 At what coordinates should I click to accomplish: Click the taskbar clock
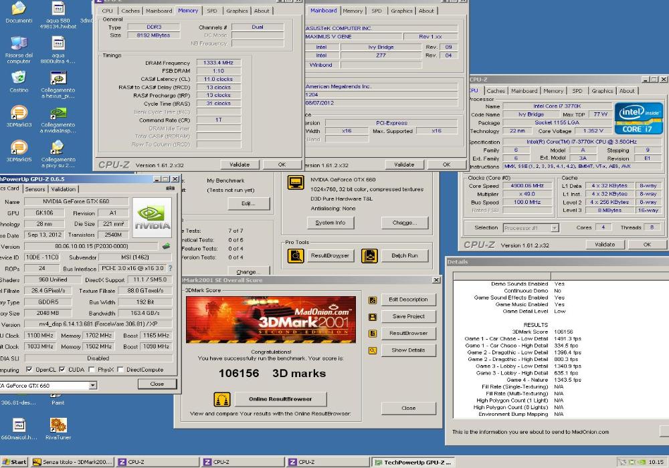tap(656, 462)
